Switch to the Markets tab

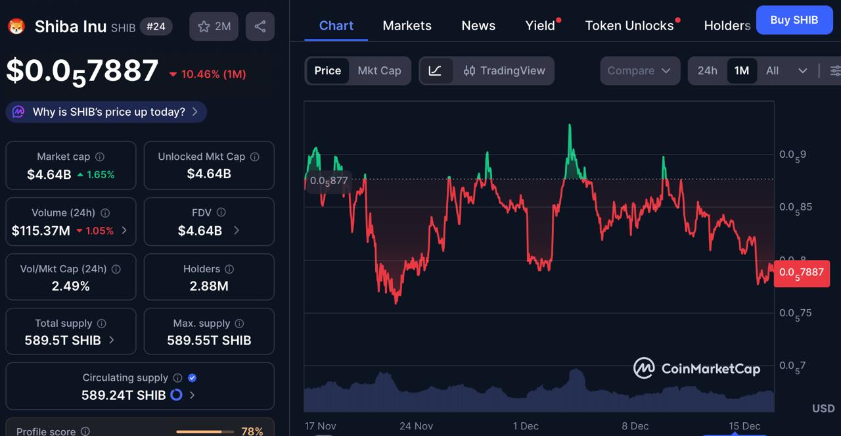point(407,25)
